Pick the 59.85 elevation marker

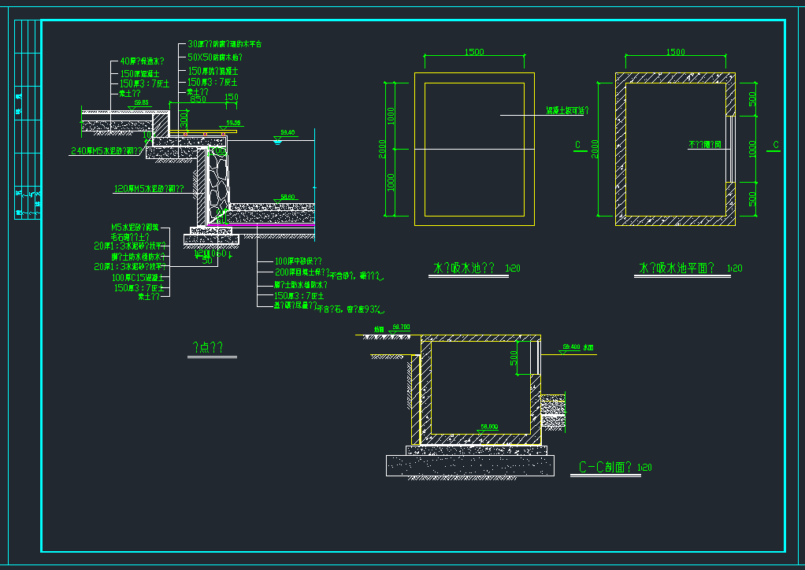click(142, 103)
